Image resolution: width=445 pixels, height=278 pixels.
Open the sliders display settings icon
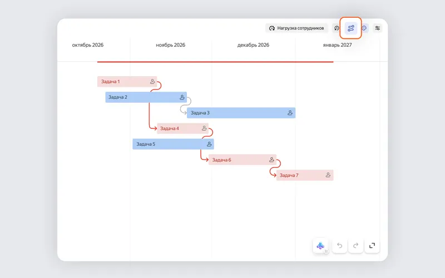click(378, 28)
